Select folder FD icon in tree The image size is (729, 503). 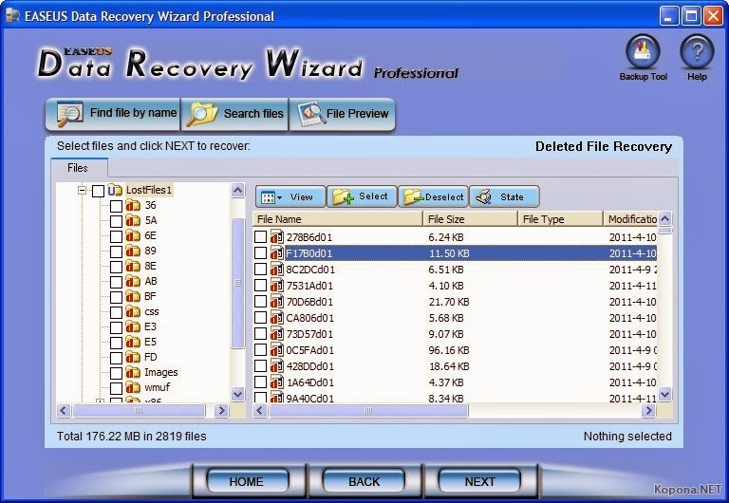pos(133,358)
